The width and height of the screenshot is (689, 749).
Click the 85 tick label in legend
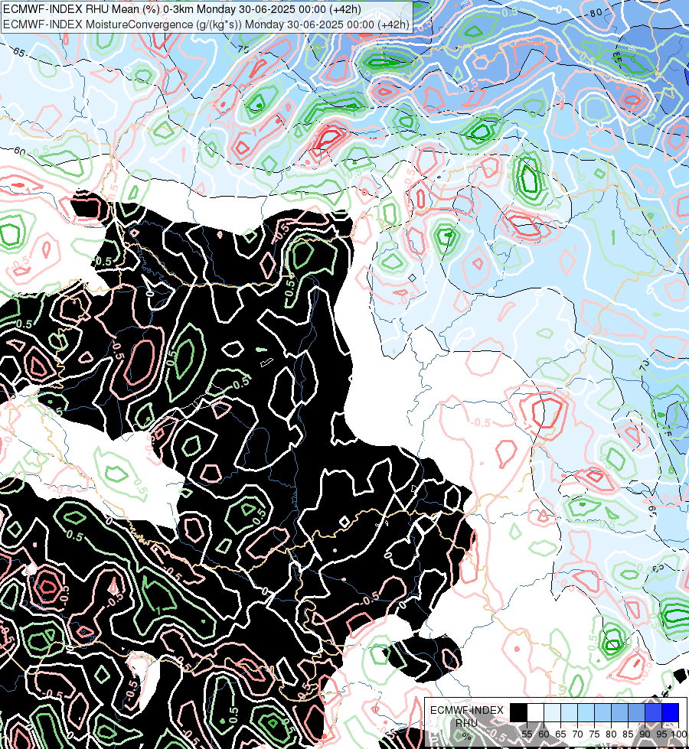point(628,734)
